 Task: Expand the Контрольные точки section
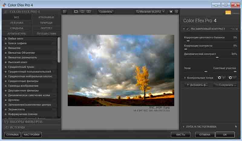(185, 78)
